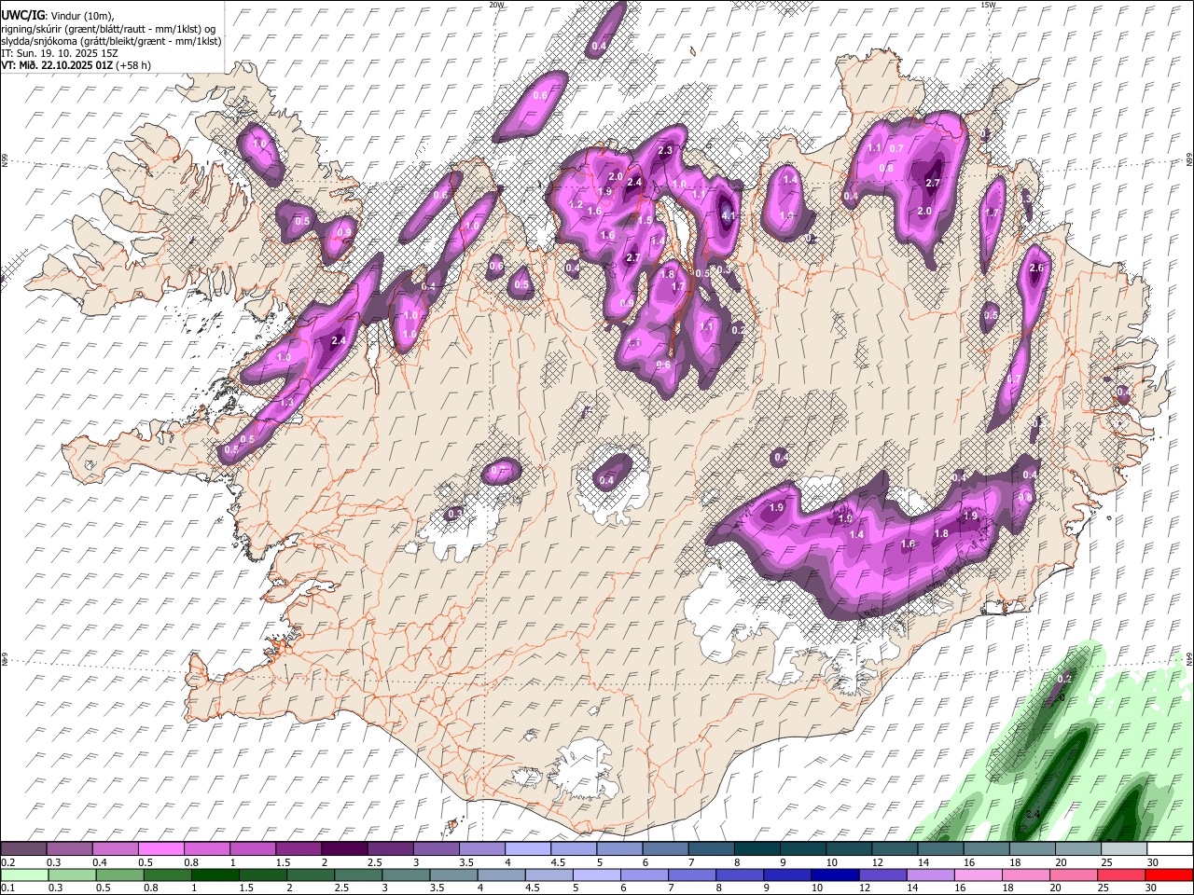1194x895 pixels.
Task: Click the '0.1' label in the legend
Action: pos(7,888)
